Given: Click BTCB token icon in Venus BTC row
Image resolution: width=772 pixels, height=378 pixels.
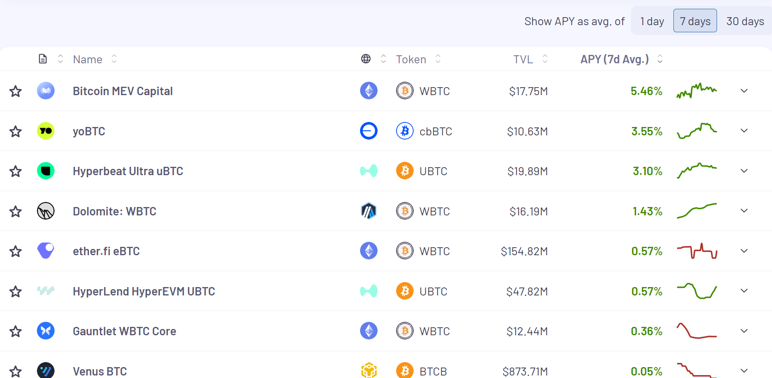Looking at the screenshot, I should 405,370.
